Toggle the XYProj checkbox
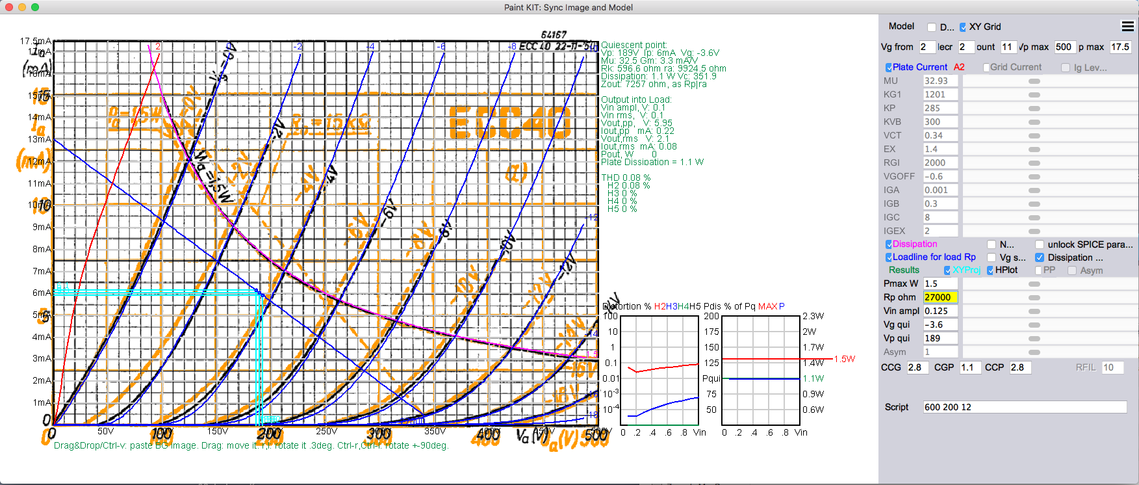1139x485 pixels. 947,270
